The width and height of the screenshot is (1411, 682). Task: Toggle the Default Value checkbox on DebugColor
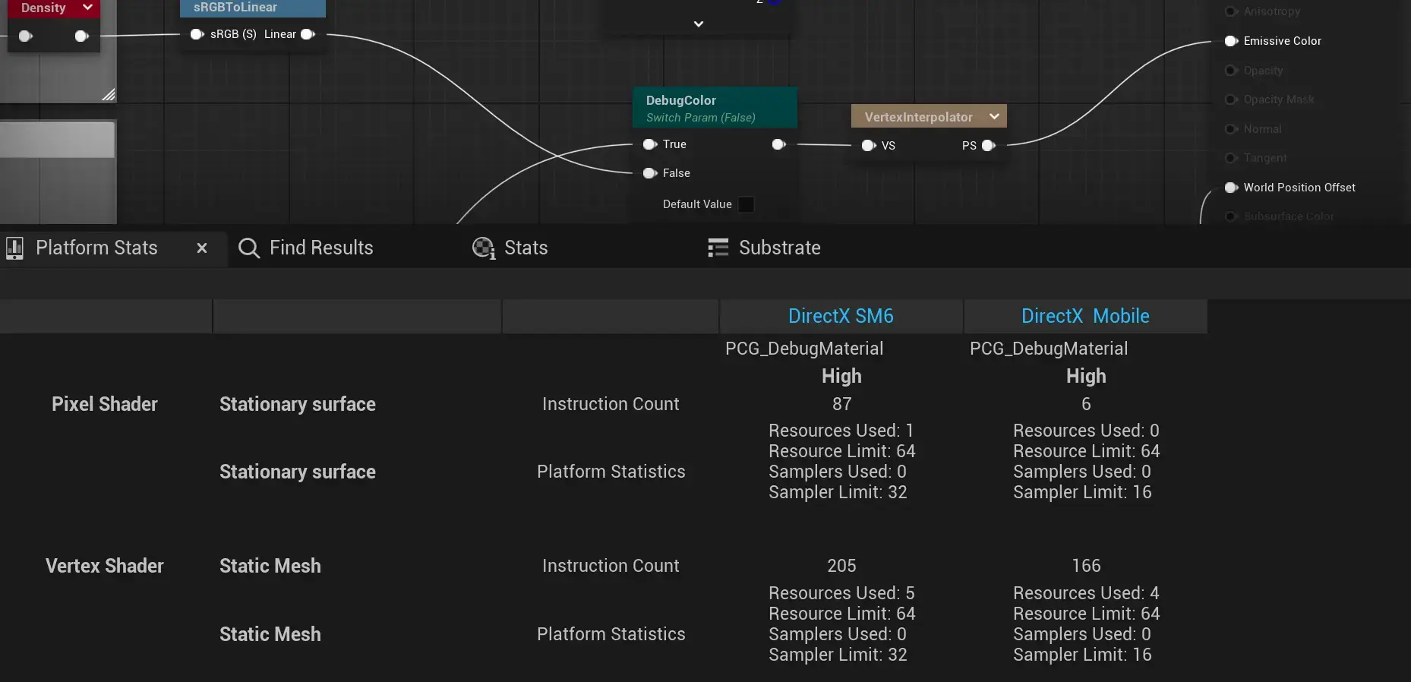coord(746,204)
